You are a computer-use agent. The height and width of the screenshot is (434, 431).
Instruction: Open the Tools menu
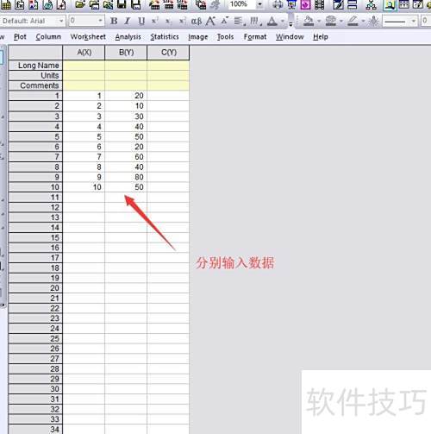pyautogui.click(x=225, y=37)
